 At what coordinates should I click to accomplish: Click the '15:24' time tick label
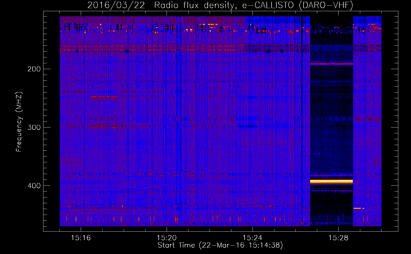click(252, 238)
